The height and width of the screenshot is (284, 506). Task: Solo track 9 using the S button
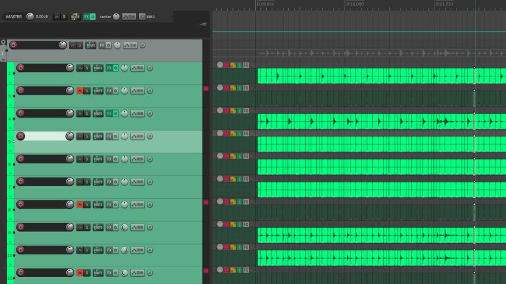click(87, 227)
